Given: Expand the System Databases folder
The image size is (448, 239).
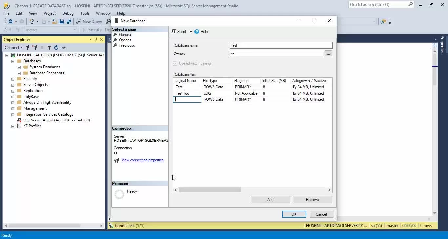Looking at the screenshot, I should pyautogui.click(x=19, y=67).
